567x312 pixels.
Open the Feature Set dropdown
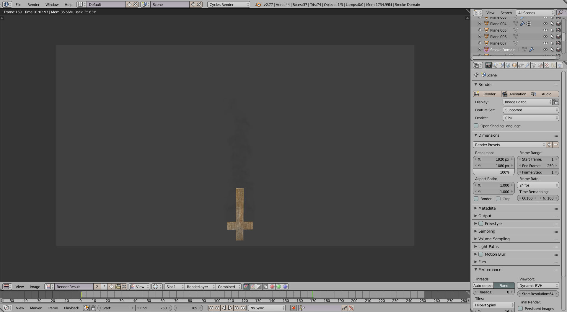click(531, 110)
